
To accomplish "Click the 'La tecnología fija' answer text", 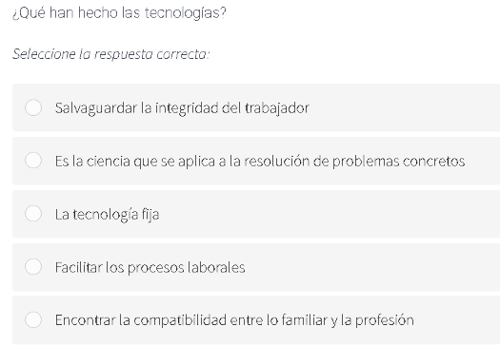I will coord(107,215).
